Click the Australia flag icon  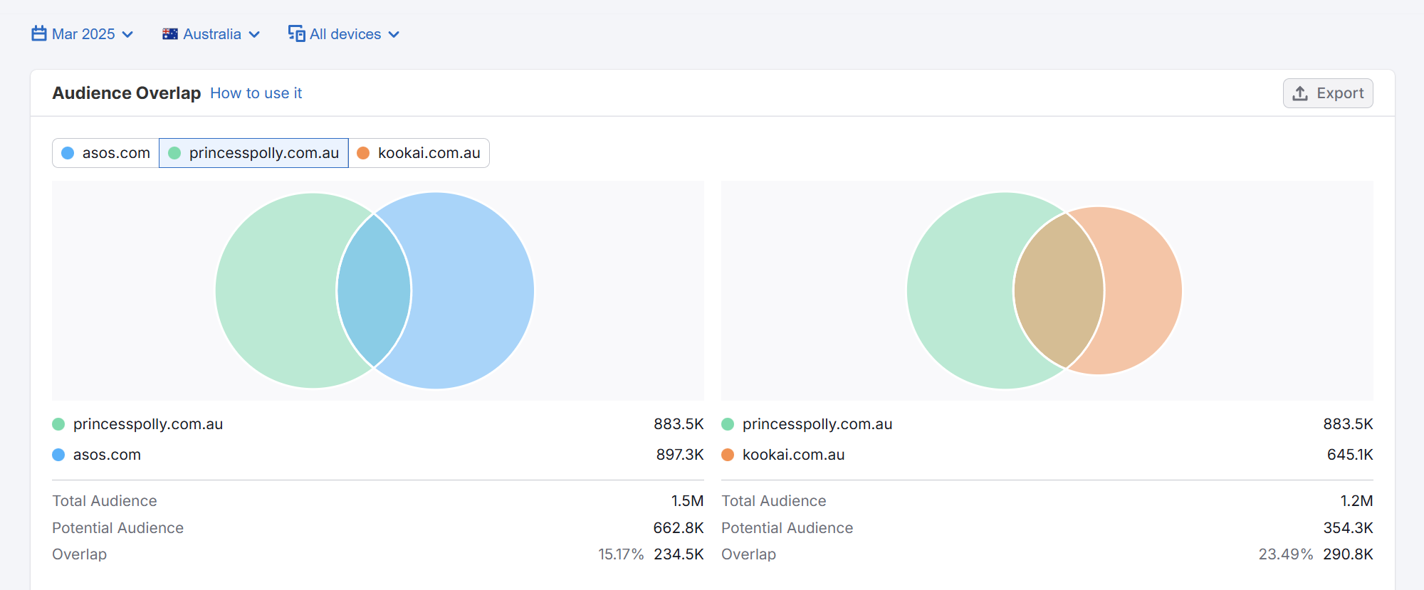point(170,34)
